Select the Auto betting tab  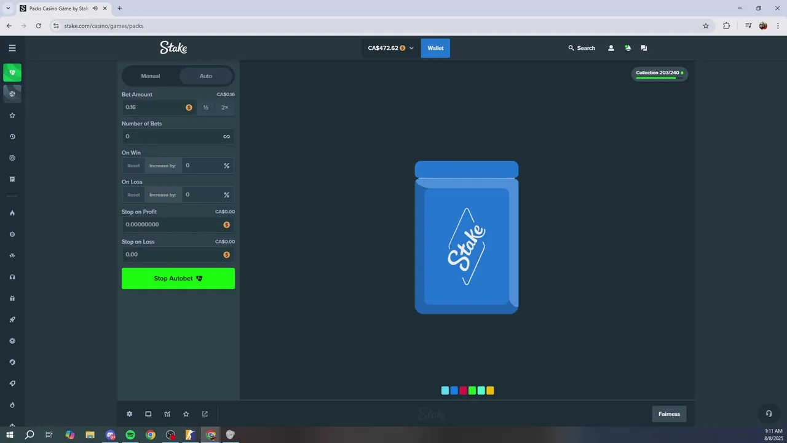pos(206,76)
